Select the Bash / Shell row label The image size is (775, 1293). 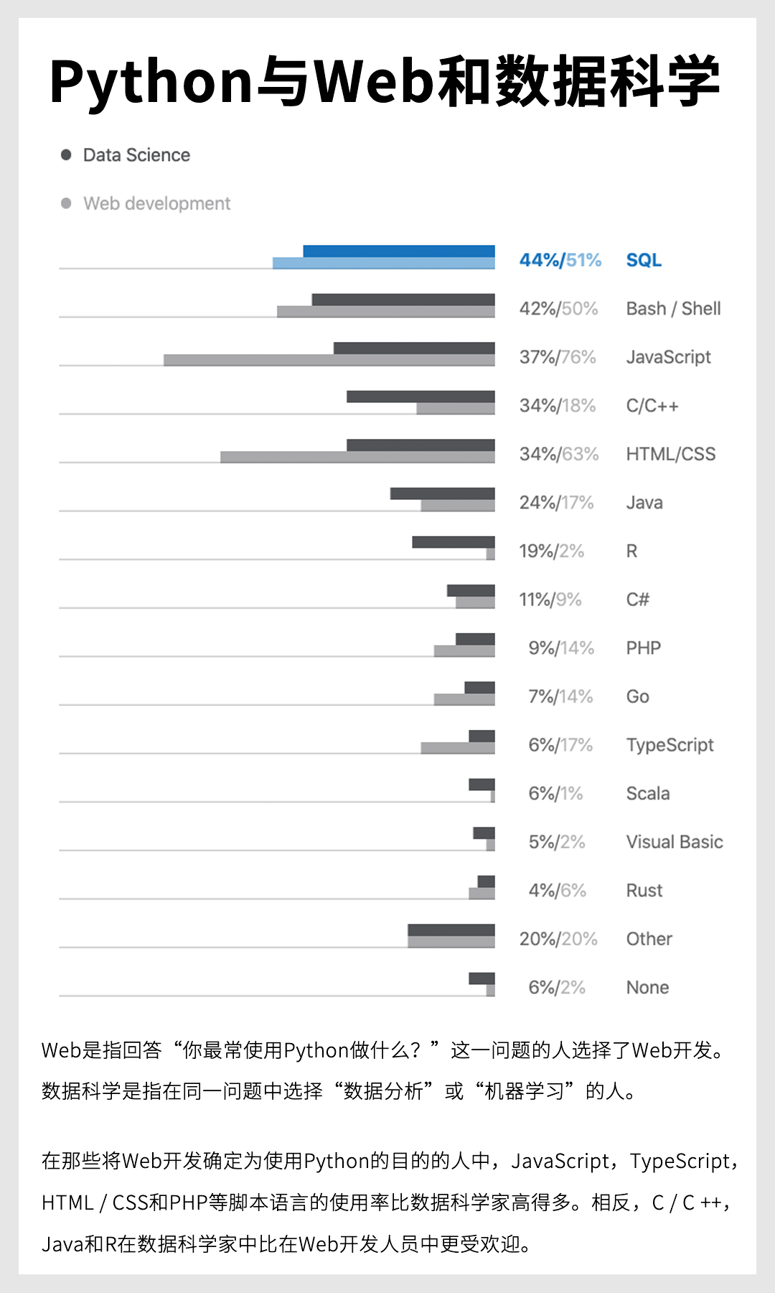(673, 309)
